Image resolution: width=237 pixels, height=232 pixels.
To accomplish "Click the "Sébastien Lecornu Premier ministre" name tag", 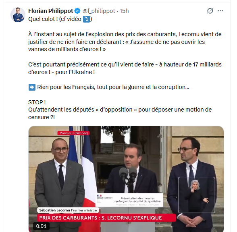I will [68, 210].
